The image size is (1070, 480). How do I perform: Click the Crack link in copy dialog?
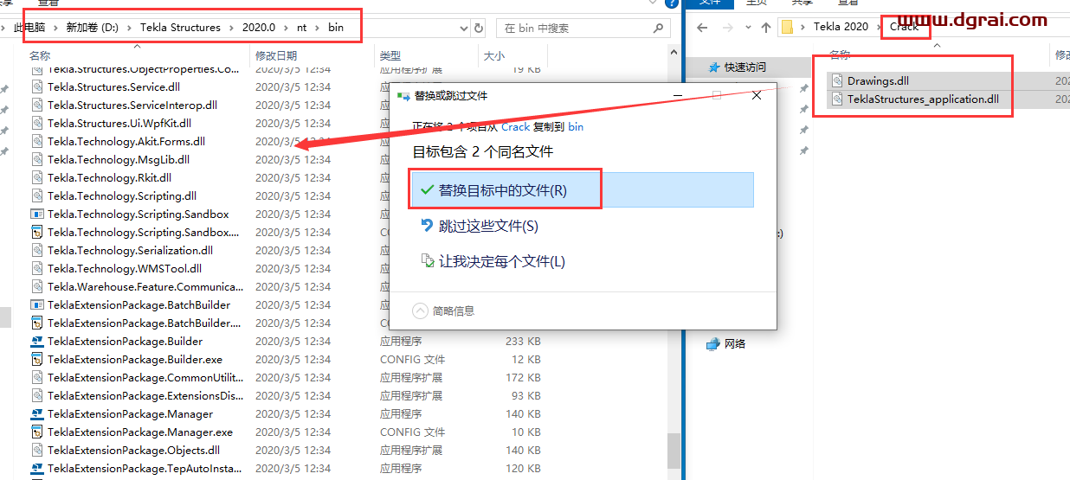click(x=515, y=126)
